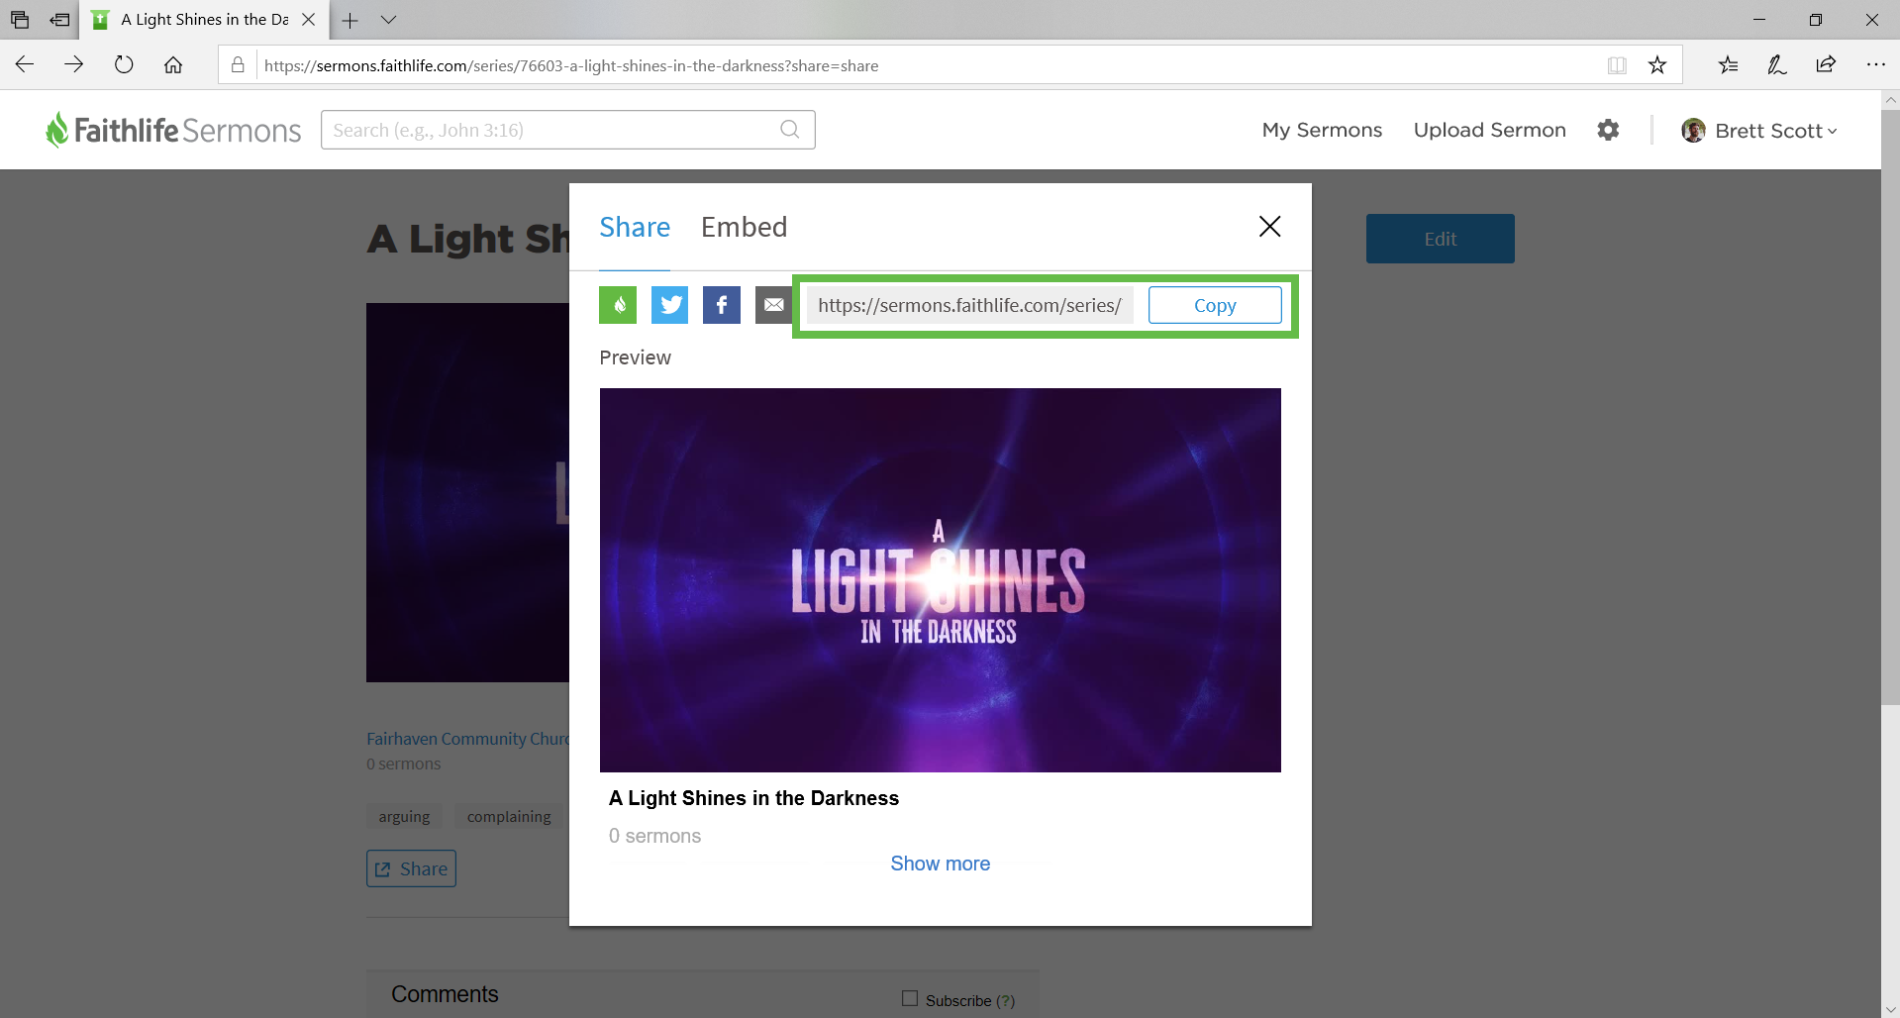
Task: Share via the green Faithlife flame icon
Action: pos(618,305)
